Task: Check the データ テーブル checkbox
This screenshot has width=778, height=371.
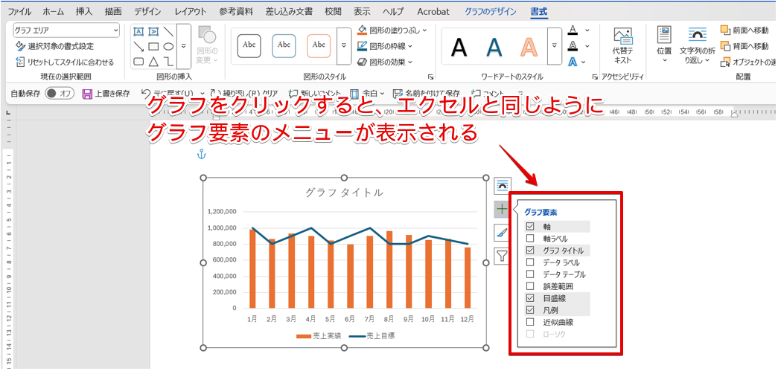Action: [530, 274]
